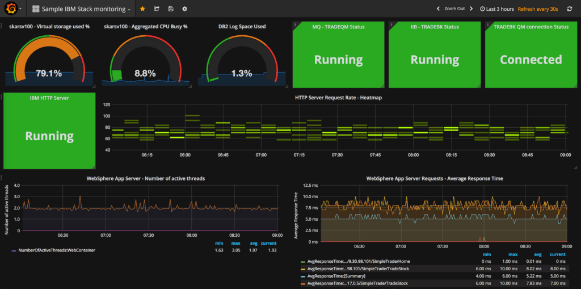581x289 pixels.
Task: Open HTTP Server Request Rate - Heatmap title
Action: coord(338,98)
